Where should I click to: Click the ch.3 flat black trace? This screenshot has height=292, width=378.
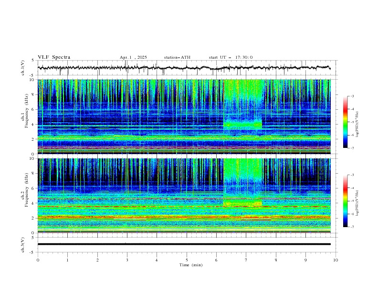(x=184, y=244)
